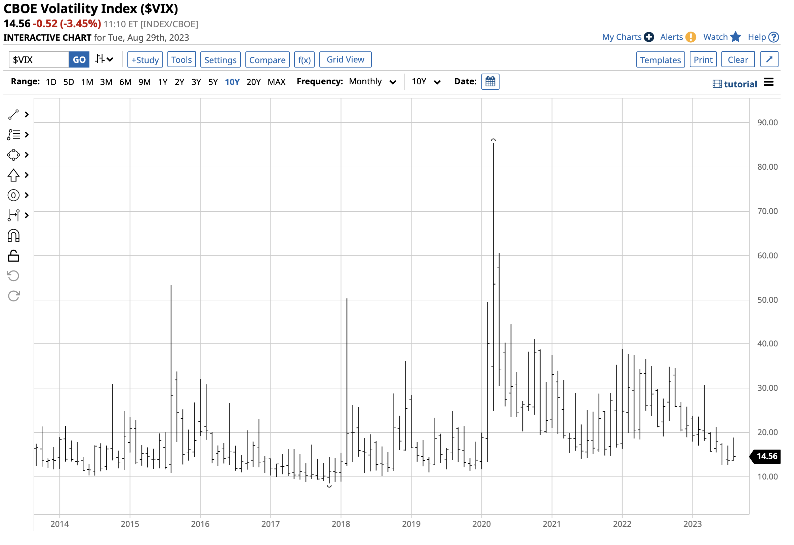Open the date calendar picker
The width and height of the screenshot is (794, 545).
click(x=490, y=82)
